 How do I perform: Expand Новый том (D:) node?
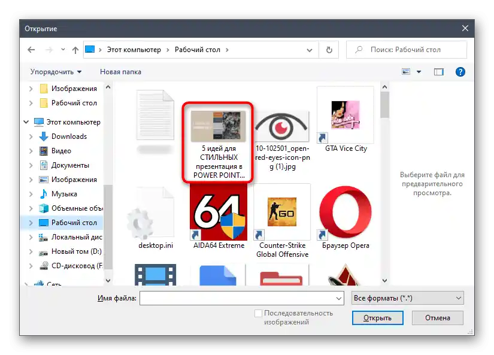[31, 251]
